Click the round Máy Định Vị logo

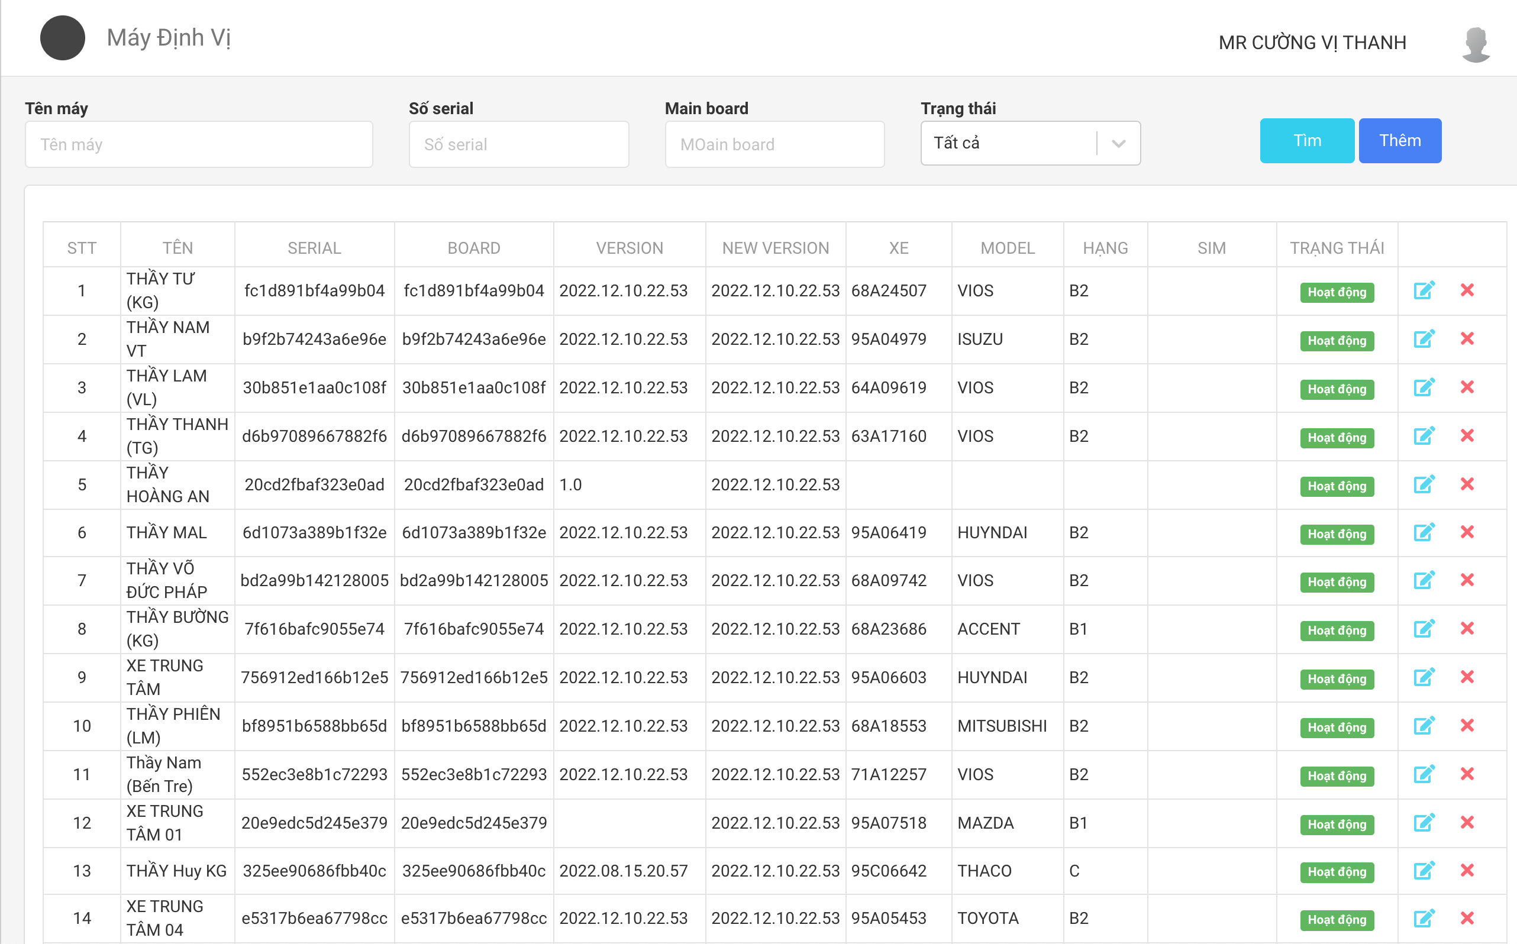tap(63, 38)
